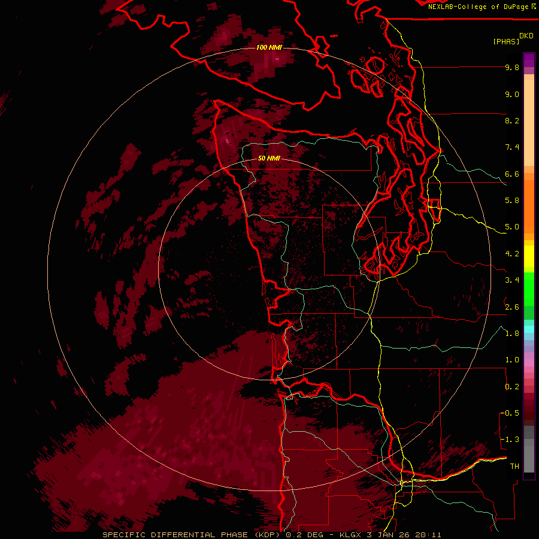Click the "50 NMI" range ring label
The image size is (539, 539).
[269, 158]
